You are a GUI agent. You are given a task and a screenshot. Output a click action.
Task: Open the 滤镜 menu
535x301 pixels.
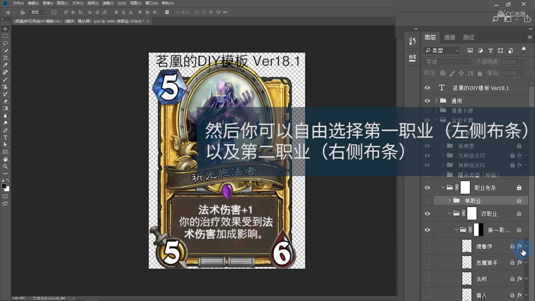pos(108,3)
